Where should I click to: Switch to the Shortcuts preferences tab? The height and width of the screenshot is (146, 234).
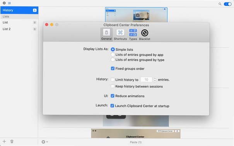point(120,34)
